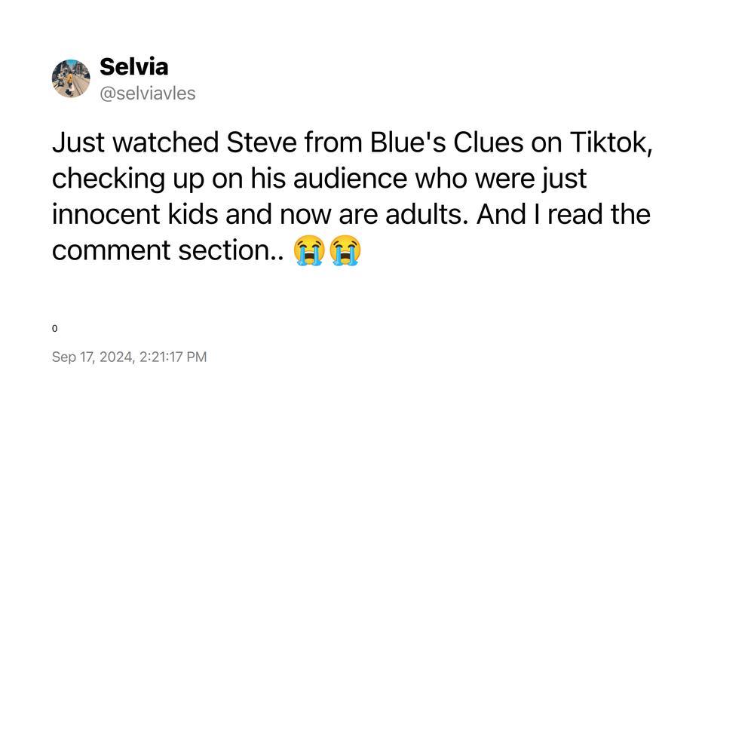This screenshot has width=754, height=754.
Task: Open the @selviavles handle link
Action: [x=148, y=93]
